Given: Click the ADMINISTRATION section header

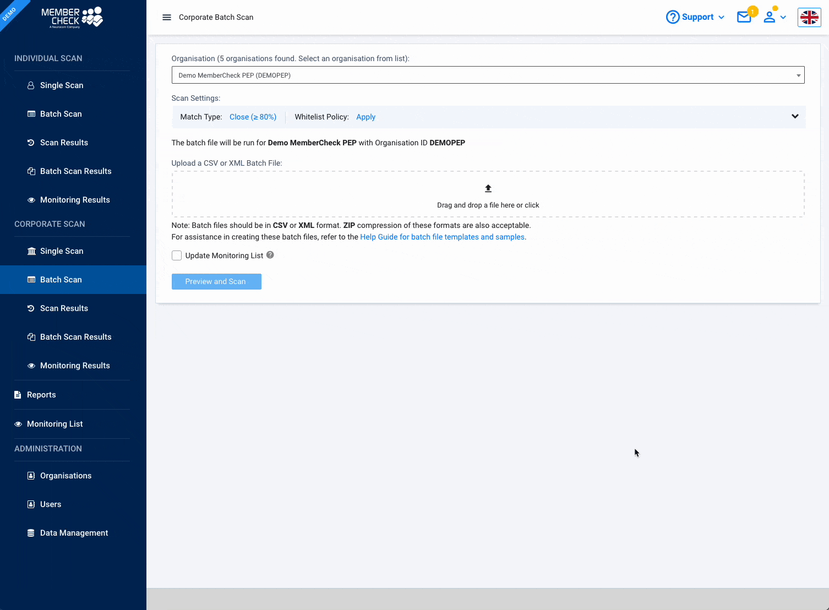Looking at the screenshot, I should 48,449.
